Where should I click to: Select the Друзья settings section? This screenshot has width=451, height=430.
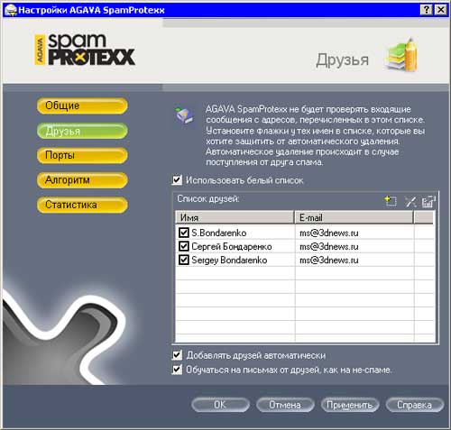click(x=82, y=131)
